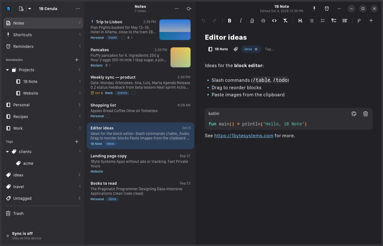
Task: Clear text formatting
Action: click(x=285, y=21)
